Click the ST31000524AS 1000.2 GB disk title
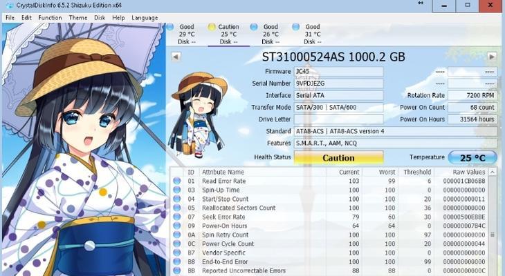505x276 pixels. coord(333,57)
